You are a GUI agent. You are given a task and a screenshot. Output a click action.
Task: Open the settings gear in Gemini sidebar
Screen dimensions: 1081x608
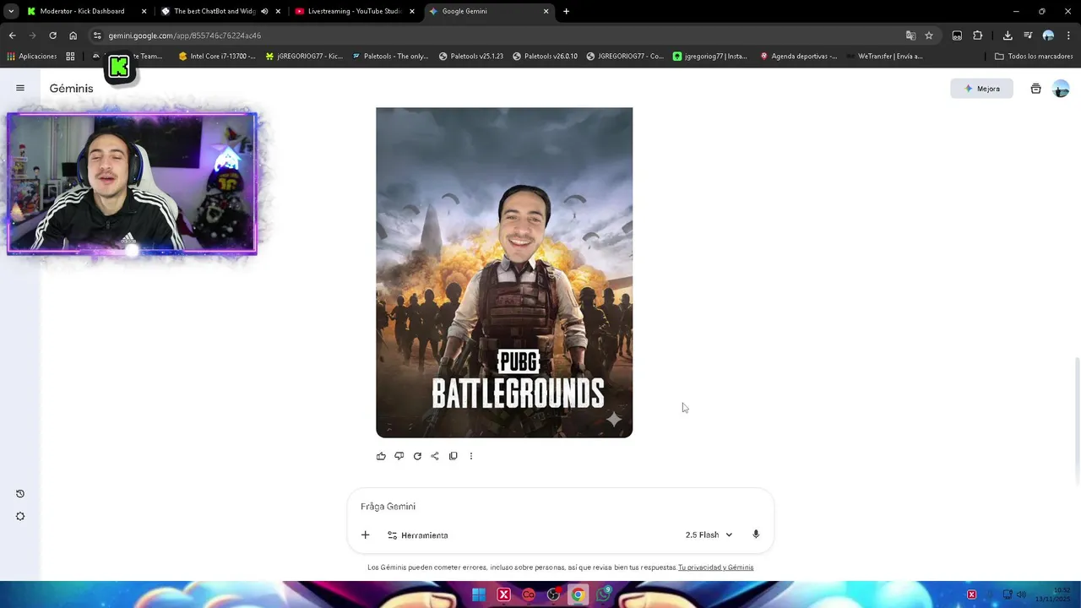click(20, 517)
